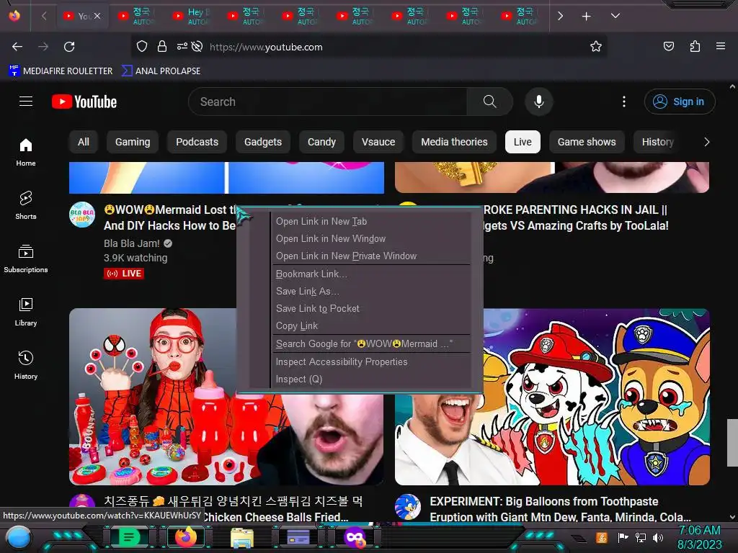Screen dimensions: 738x553
Task: Open Pocket save icon in toolbar
Action: coord(668,46)
